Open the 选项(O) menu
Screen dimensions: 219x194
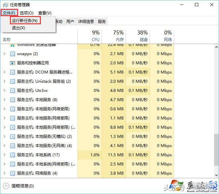[x=26, y=13]
